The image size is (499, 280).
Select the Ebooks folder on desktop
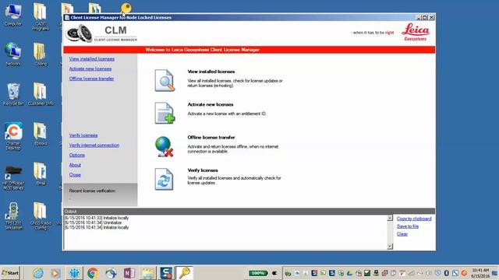click(x=41, y=134)
